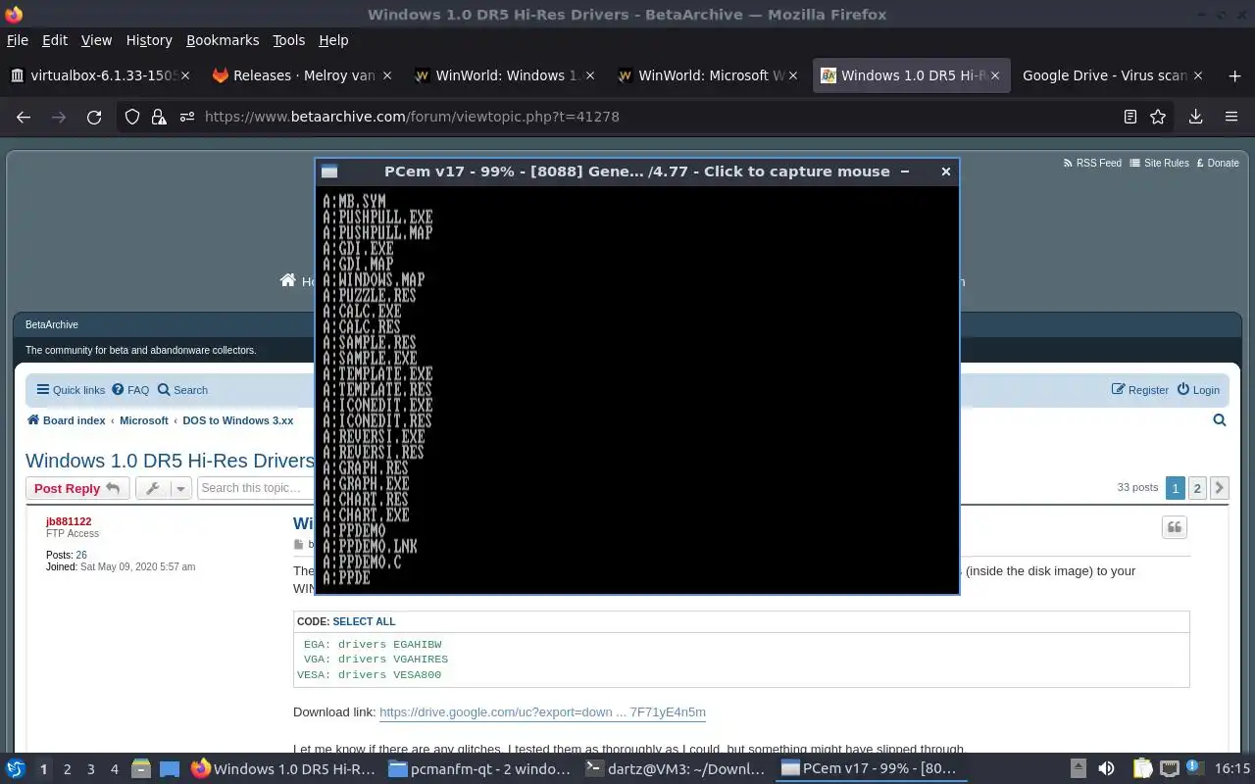Click the Register link

[1139, 390]
